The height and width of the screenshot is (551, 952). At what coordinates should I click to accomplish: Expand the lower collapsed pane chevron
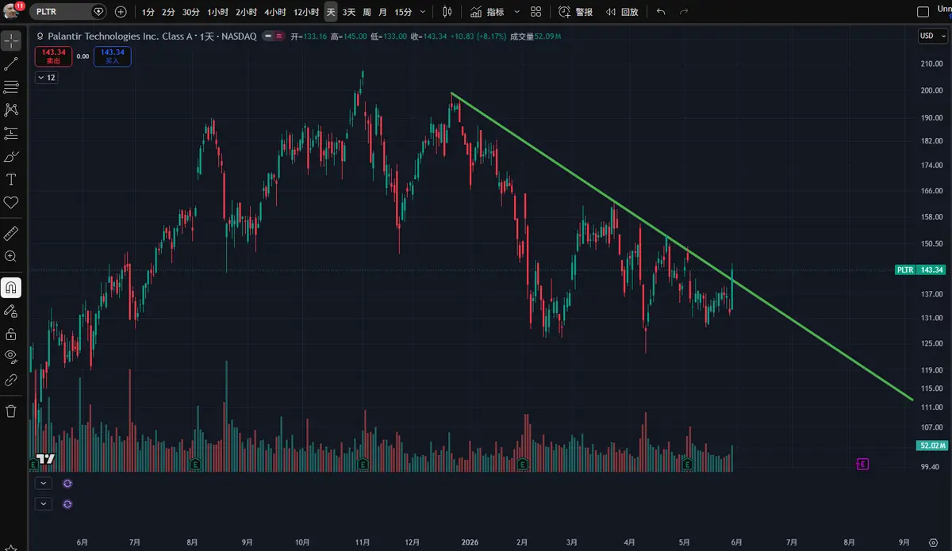(x=43, y=503)
